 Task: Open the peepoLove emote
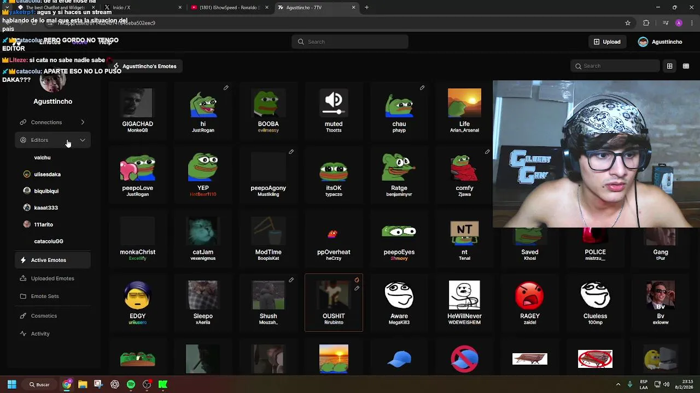pyautogui.click(x=137, y=175)
